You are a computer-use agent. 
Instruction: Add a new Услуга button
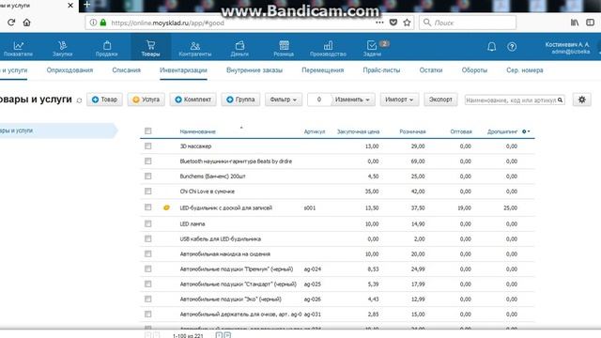(x=146, y=100)
